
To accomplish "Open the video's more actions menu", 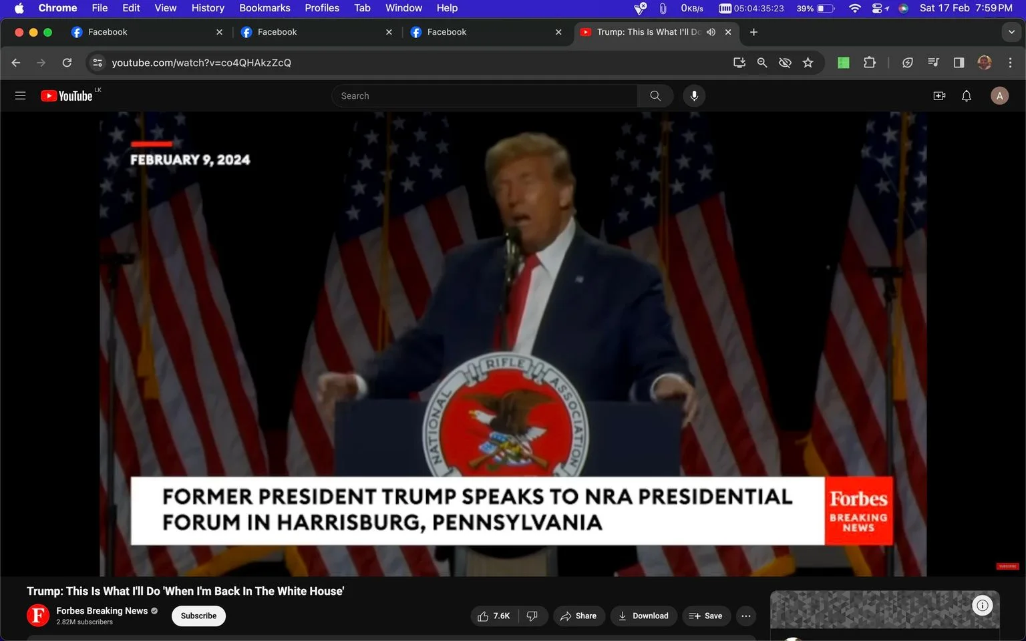I will pos(746,616).
